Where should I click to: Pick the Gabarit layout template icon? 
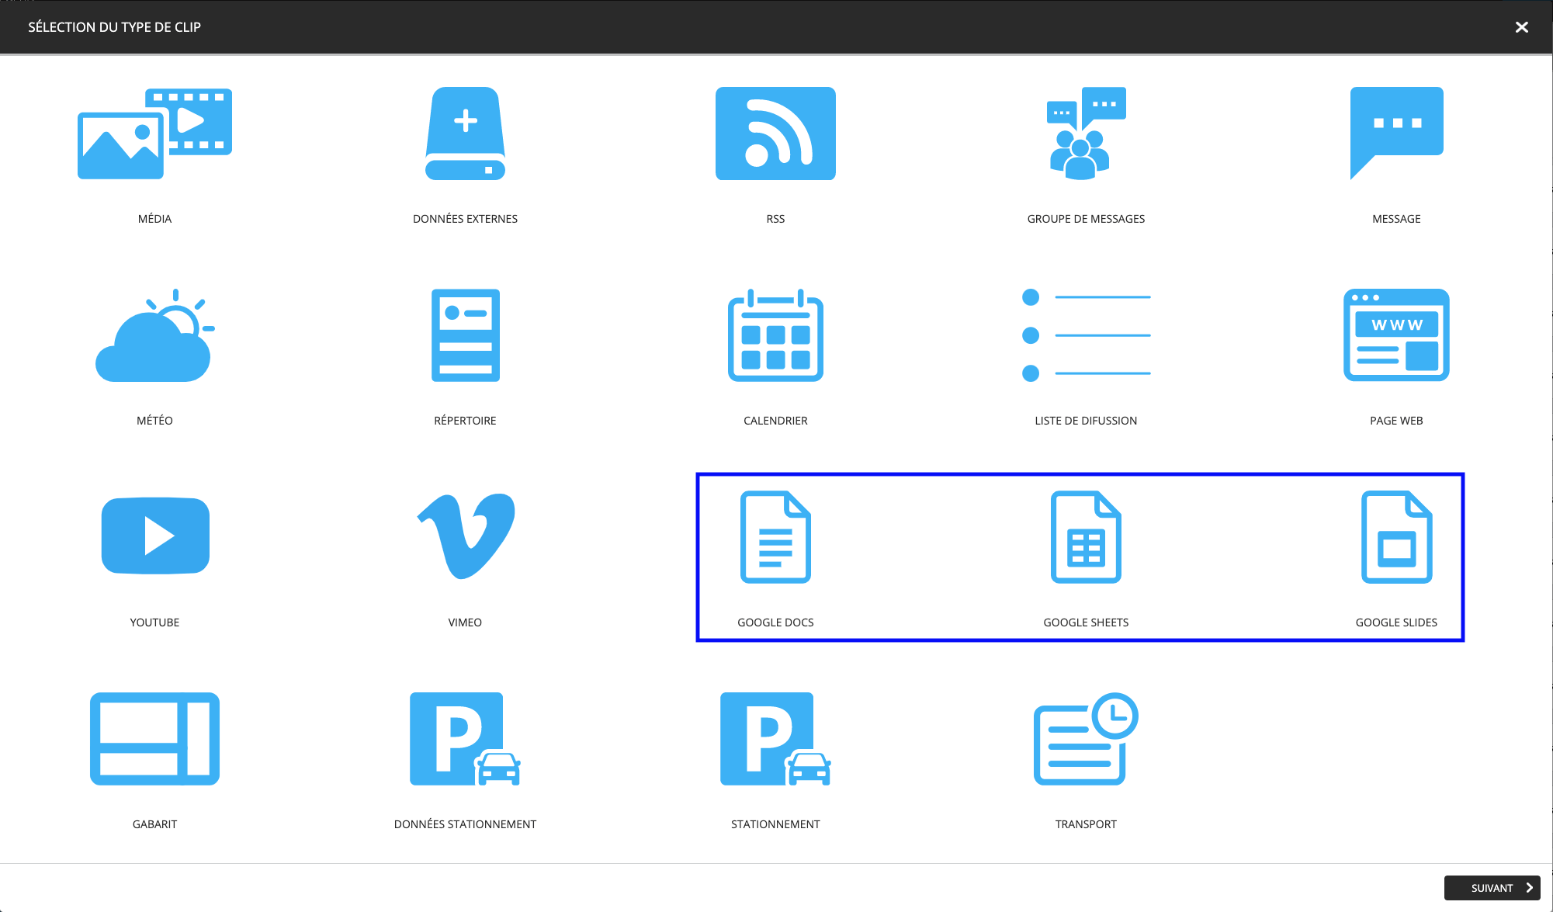154,739
